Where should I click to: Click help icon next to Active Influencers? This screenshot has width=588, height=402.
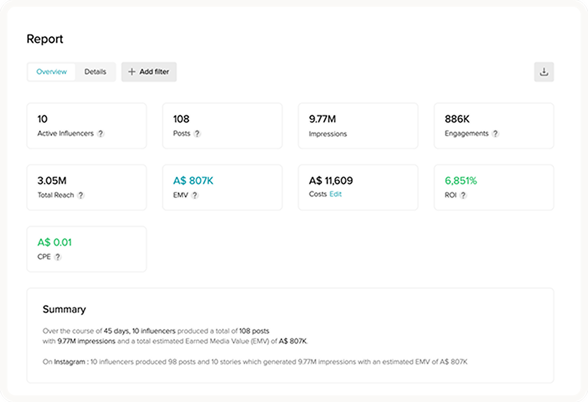(100, 134)
